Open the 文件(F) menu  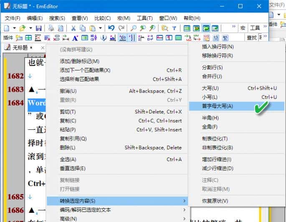click(x=13, y=18)
